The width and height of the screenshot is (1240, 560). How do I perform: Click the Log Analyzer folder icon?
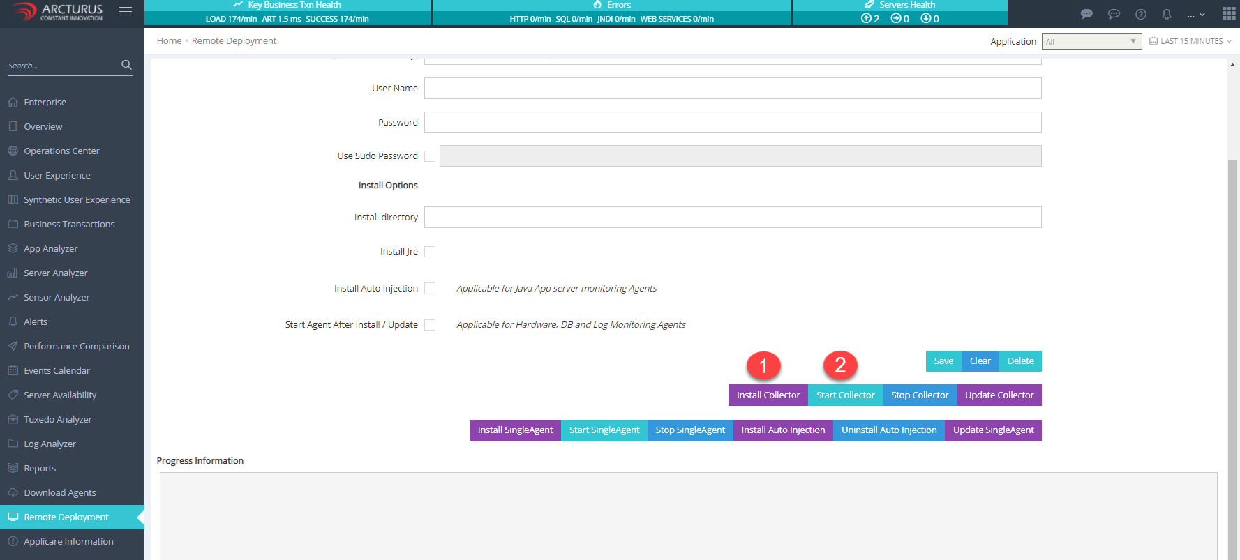(13, 444)
